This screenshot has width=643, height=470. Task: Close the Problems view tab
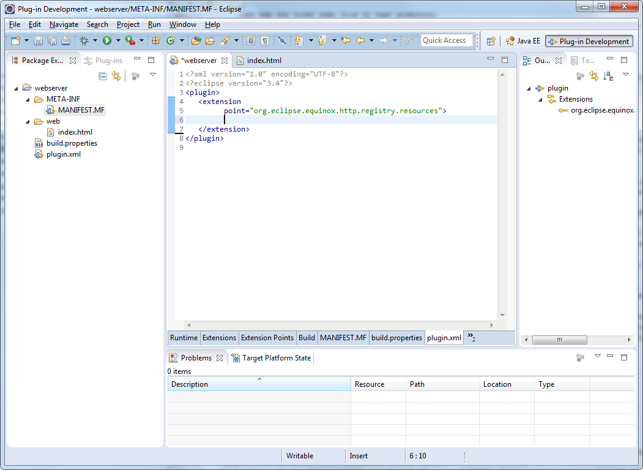click(x=220, y=357)
